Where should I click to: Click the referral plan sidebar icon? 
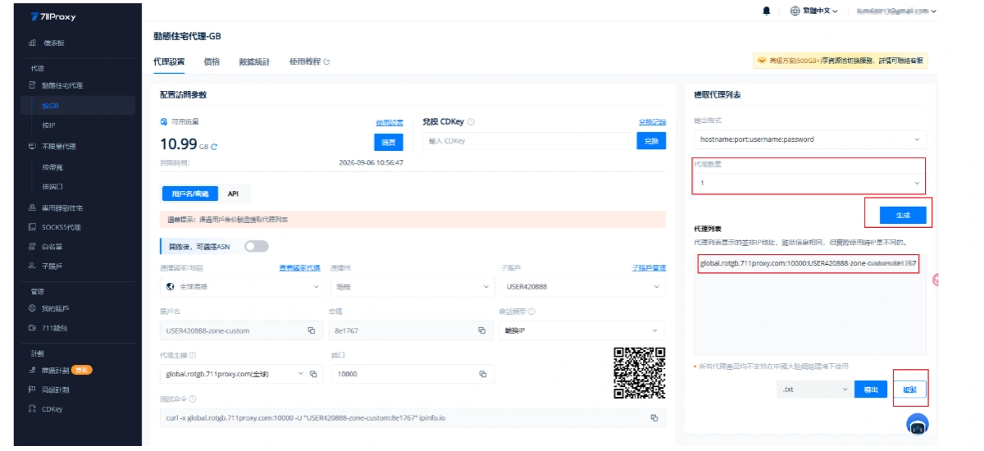point(32,370)
